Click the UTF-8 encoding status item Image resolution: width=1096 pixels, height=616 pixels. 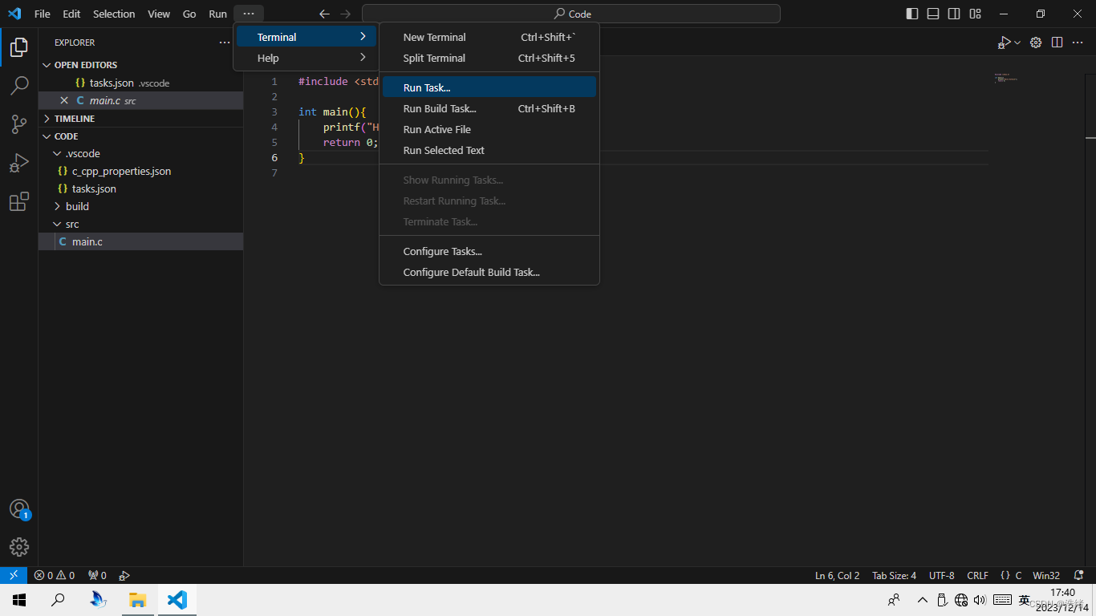pos(941,575)
